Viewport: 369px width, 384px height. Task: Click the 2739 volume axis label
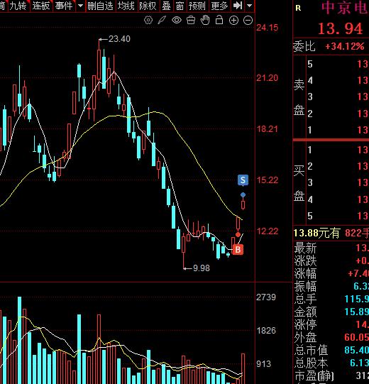[x=266, y=297]
